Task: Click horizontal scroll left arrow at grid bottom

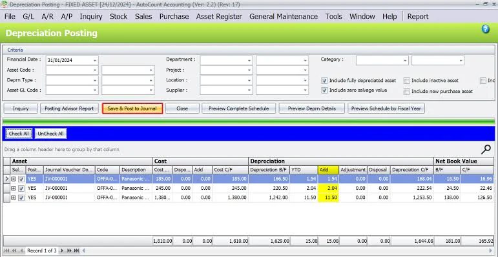Action: pyautogui.click(x=84, y=251)
